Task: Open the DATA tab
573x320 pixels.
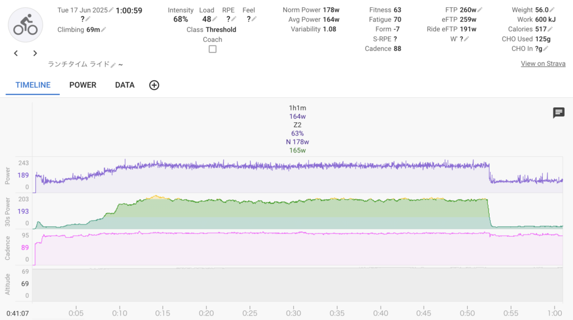Action: click(x=125, y=85)
